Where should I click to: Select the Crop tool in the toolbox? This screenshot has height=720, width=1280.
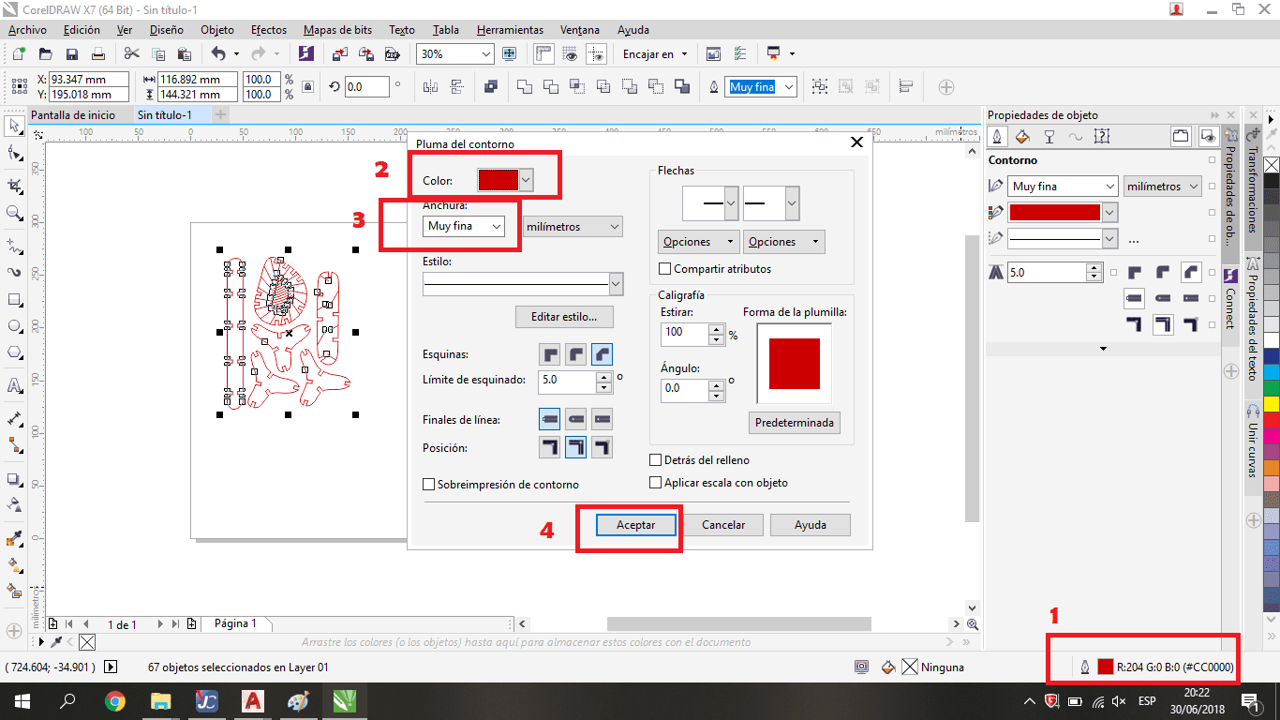(14, 186)
